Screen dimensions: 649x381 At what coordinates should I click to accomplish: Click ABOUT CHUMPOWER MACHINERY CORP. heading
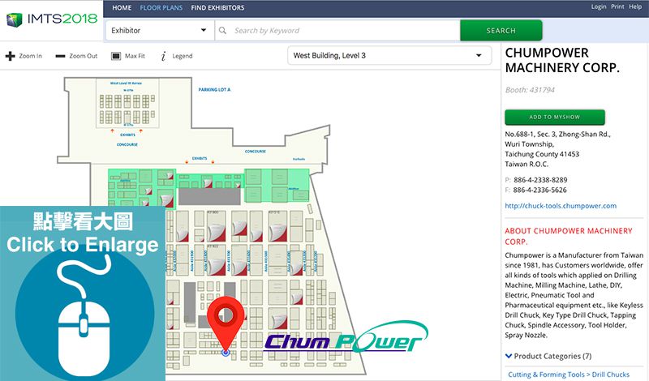pos(569,236)
